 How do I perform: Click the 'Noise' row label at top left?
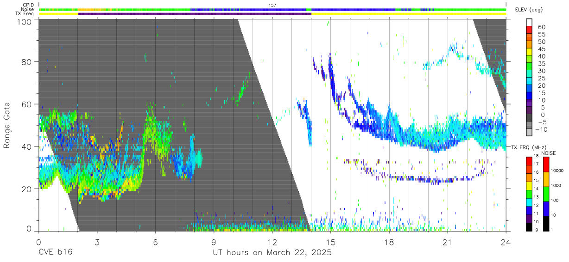(x=27, y=9)
